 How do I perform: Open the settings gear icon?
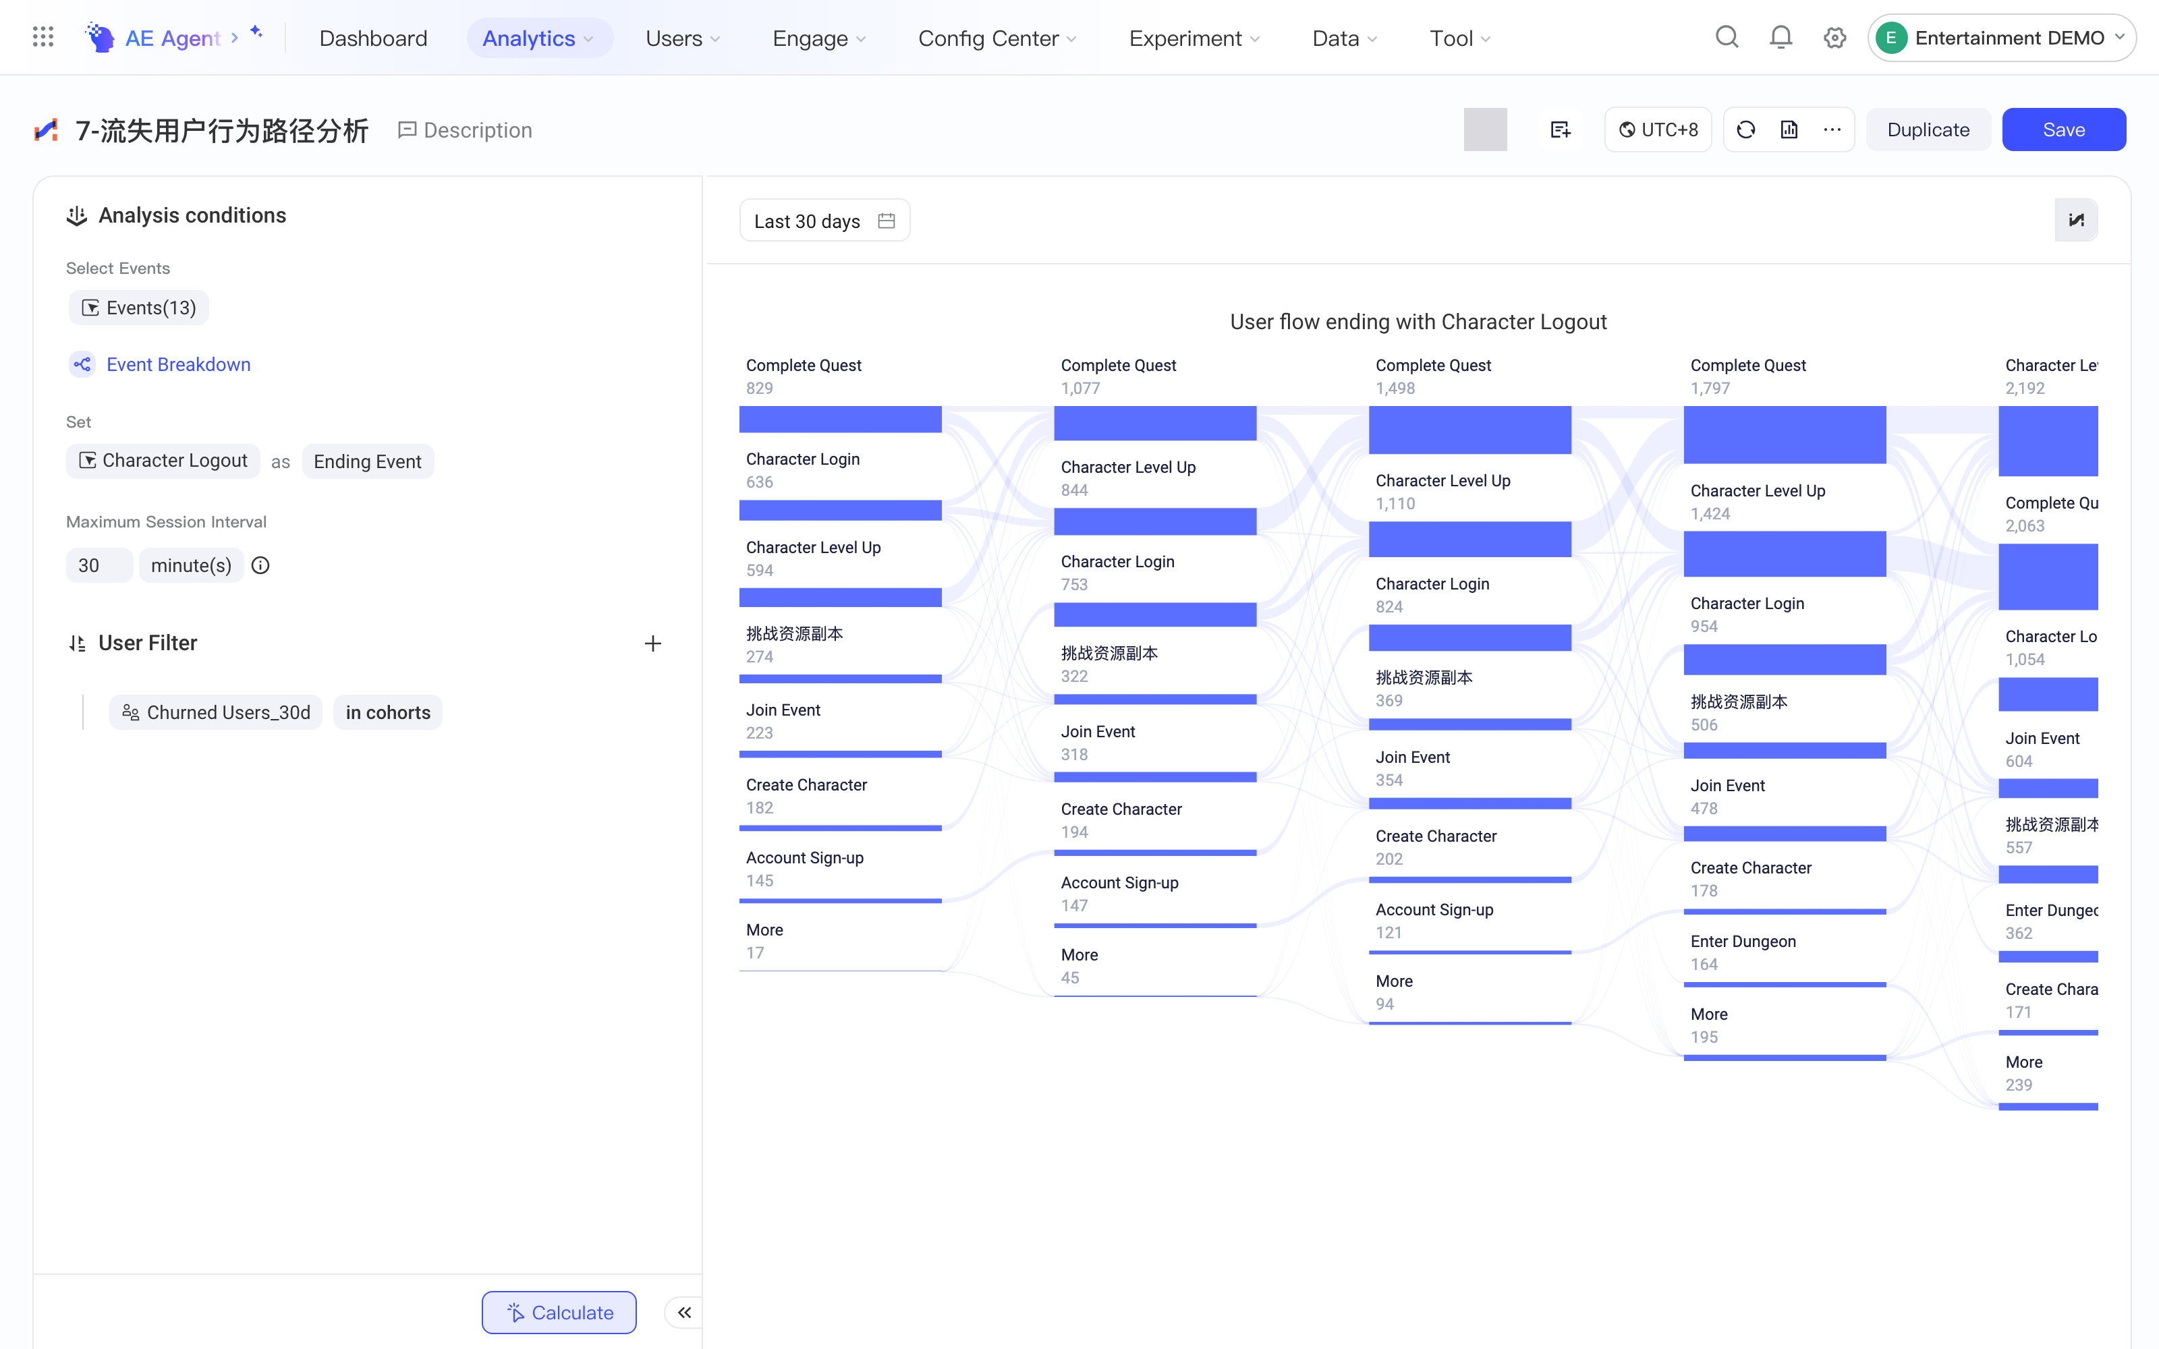pos(1834,38)
